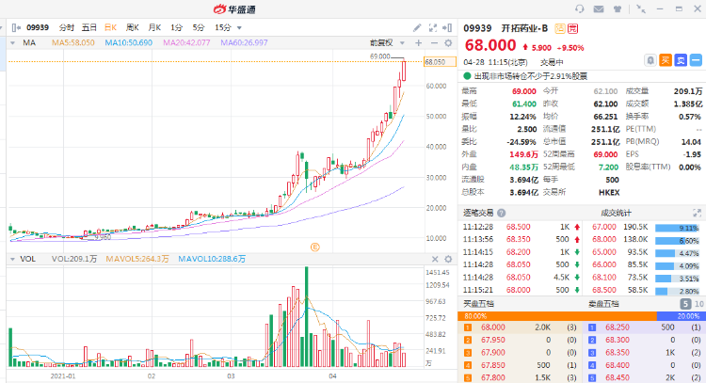Click the MAVOL5:264.3万 legend label
706x383 pixels.
tap(137, 259)
